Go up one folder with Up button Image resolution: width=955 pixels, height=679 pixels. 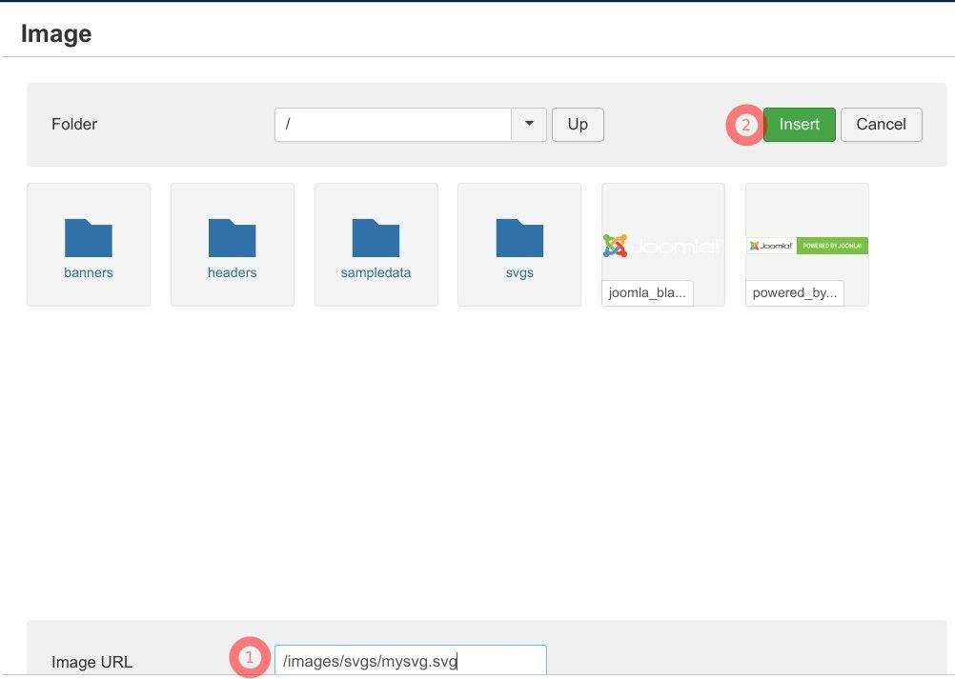pyautogui.click(x=578, y=124)
